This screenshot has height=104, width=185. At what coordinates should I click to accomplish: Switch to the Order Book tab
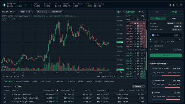(x=130, y=12)
